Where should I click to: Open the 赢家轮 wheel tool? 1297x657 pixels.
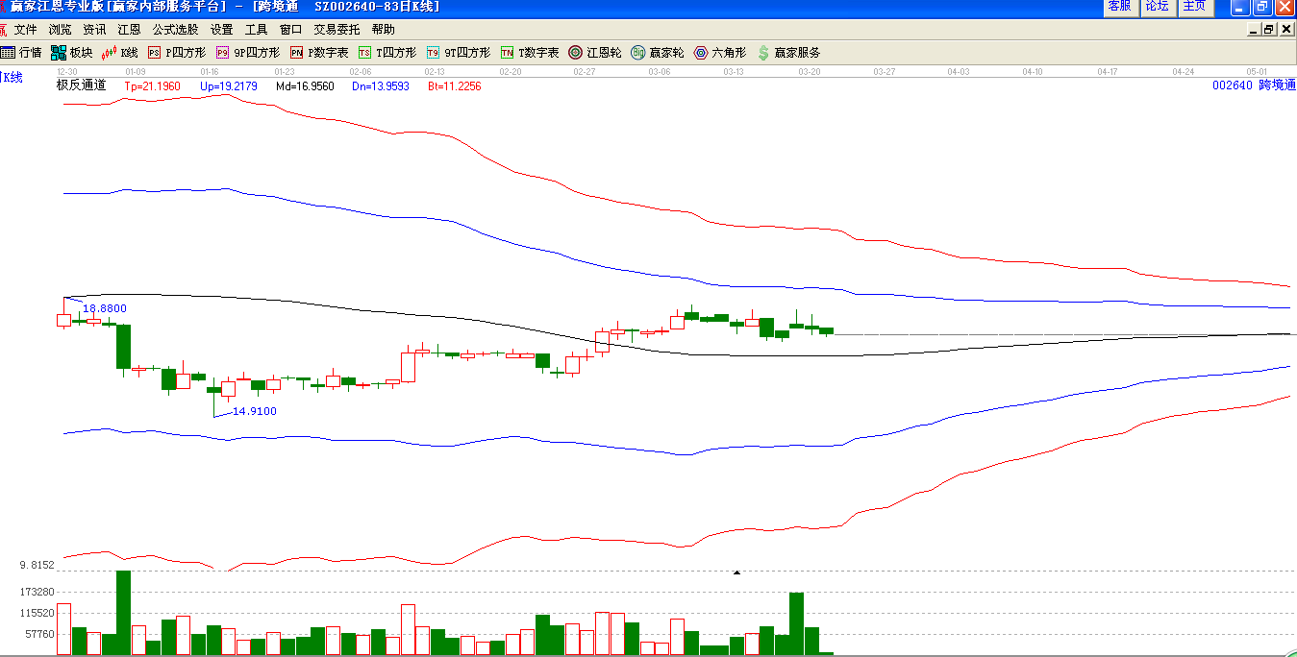click(657, 53)
